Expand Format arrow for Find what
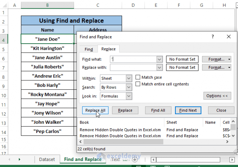This screenshot has width=238, height=167. [x=229, y=59]
